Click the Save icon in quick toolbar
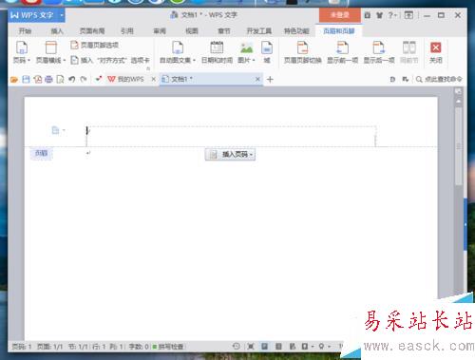 [x=26, y=79]
